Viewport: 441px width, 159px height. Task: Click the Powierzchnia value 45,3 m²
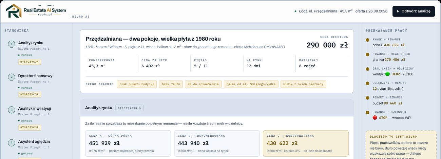(97, 66)
